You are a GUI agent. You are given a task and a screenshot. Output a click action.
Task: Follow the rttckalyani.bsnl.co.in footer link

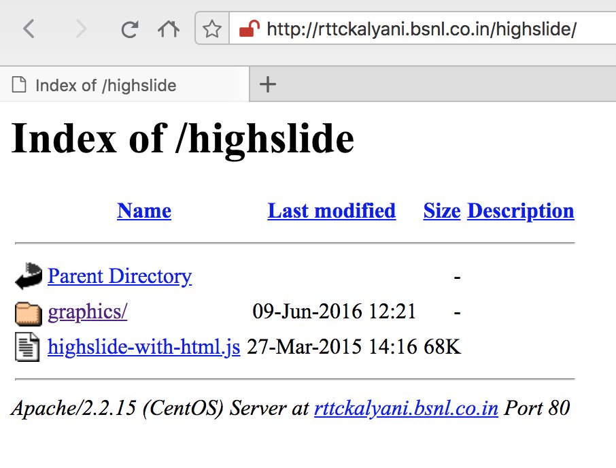click(406, 408)
